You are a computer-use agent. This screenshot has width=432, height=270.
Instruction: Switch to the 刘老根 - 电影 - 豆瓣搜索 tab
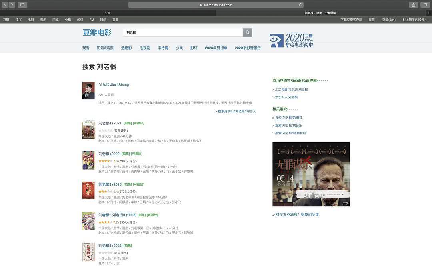pyautogui.click(x=320, y=13)
